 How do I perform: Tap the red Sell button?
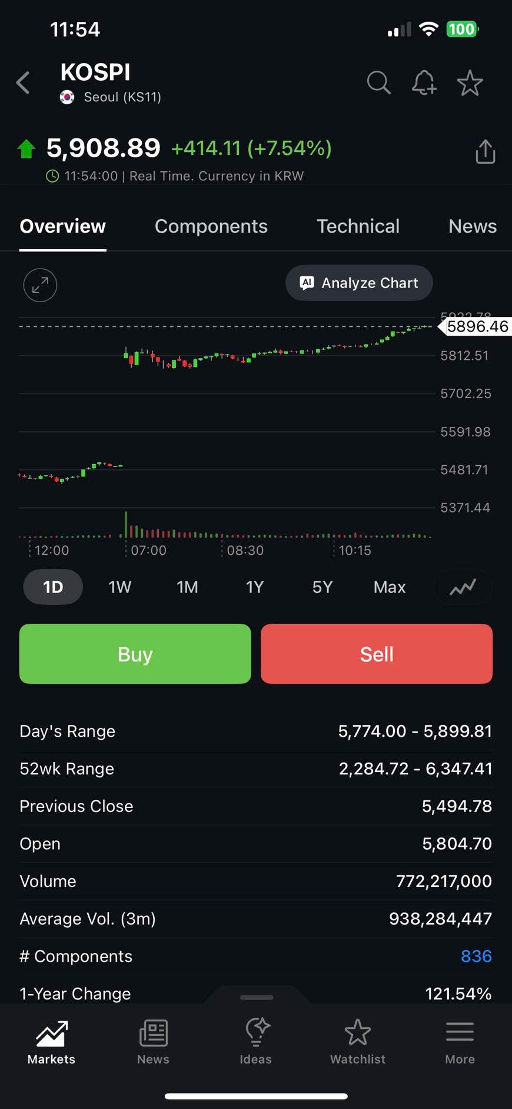(377, 654)
